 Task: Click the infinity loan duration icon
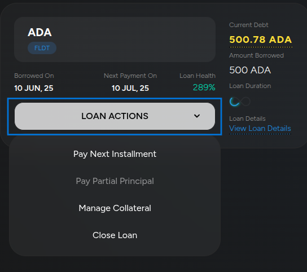tap(240, 102)
